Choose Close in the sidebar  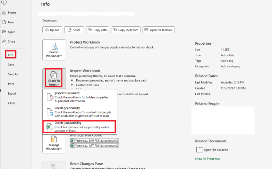[12, 103]
